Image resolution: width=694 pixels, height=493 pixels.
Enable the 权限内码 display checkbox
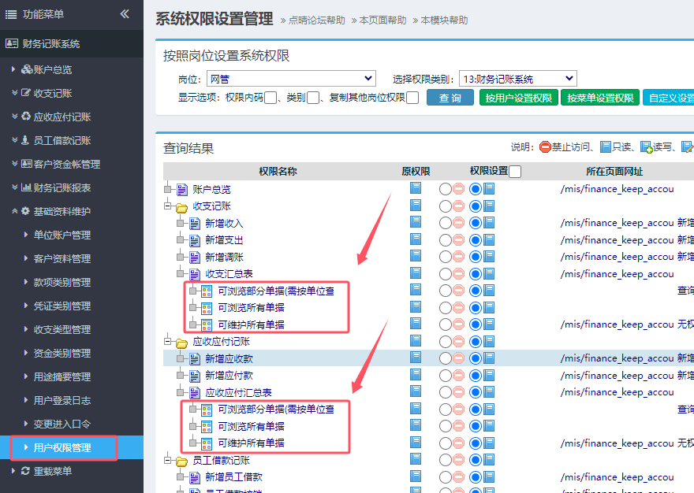tap(271, 98)
